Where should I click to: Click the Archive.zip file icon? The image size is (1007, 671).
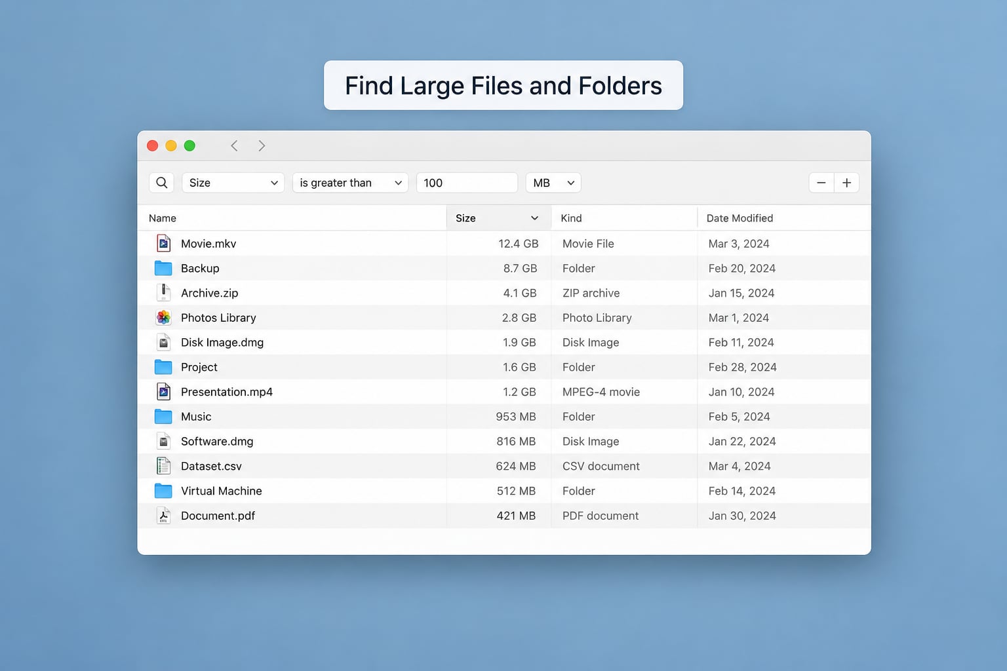pos(163,293)
